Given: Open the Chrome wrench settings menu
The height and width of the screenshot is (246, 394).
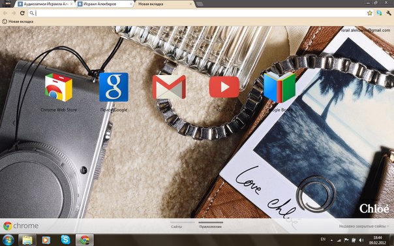Looking at the screenshot, I should [389, 13].
